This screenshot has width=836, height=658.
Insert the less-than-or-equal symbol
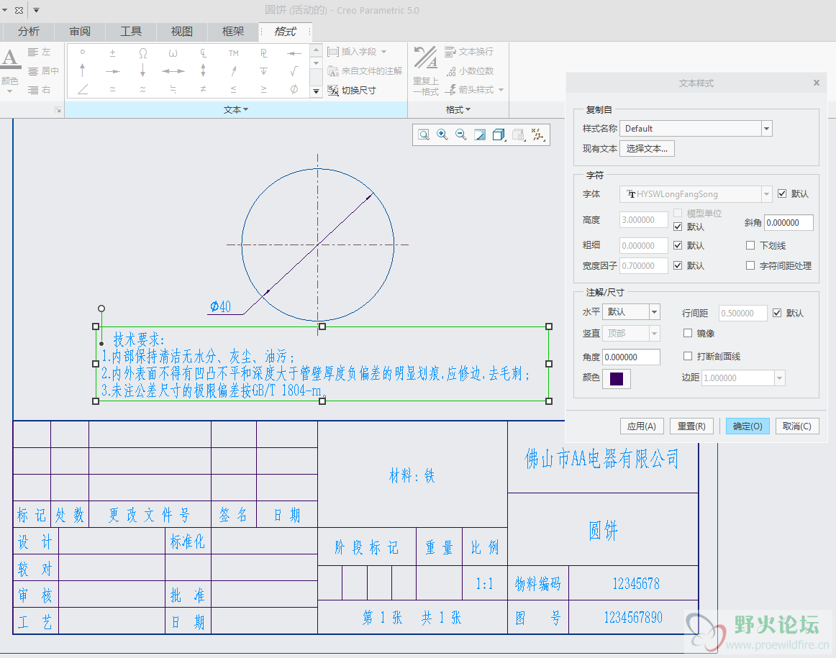pos(234,89)
